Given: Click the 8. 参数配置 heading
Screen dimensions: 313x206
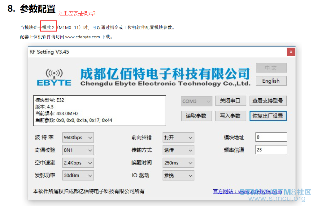Looking at the screenshot, I should click(31, 9).
